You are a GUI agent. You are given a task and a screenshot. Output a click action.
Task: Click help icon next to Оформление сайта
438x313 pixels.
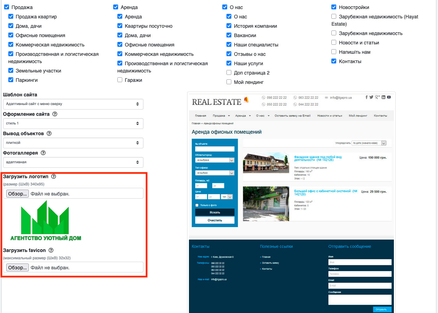(x=55, y=114)
